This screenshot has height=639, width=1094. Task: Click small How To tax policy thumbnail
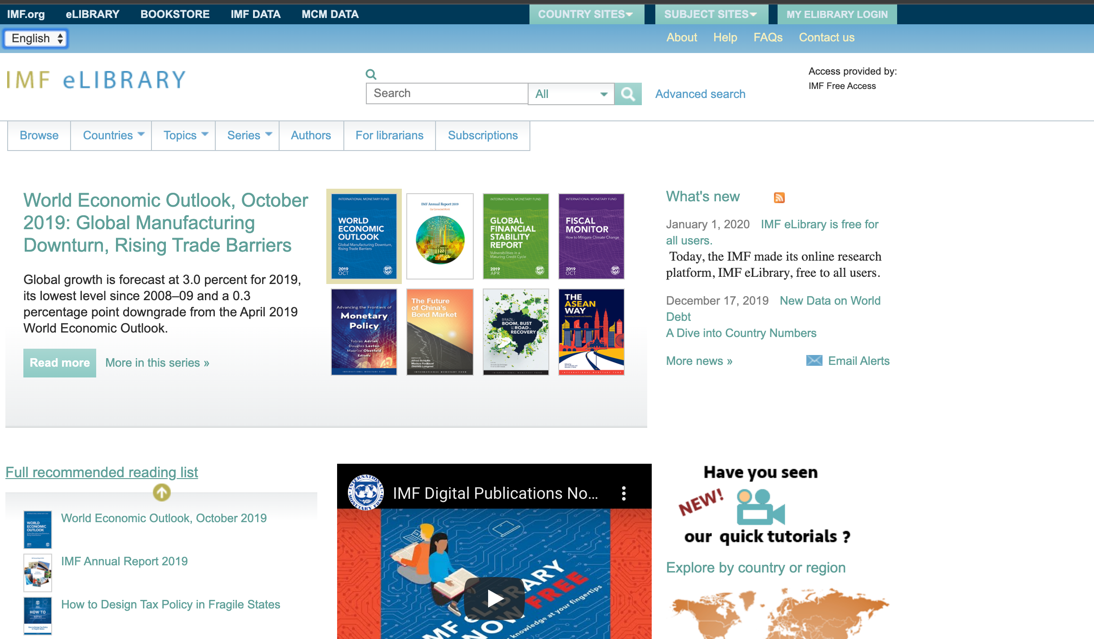coord(38,616)
